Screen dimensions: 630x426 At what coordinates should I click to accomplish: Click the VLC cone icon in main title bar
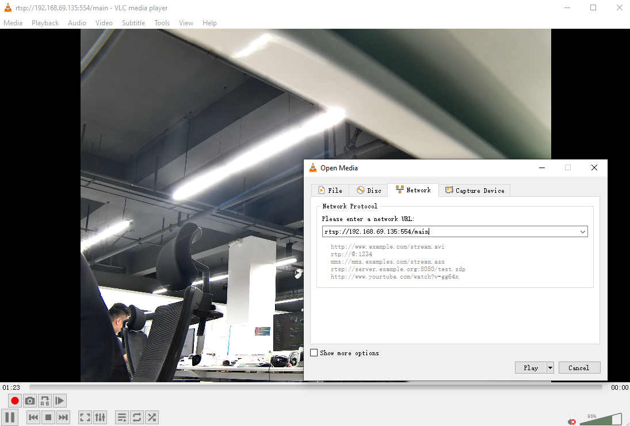[x=7, y=7]
